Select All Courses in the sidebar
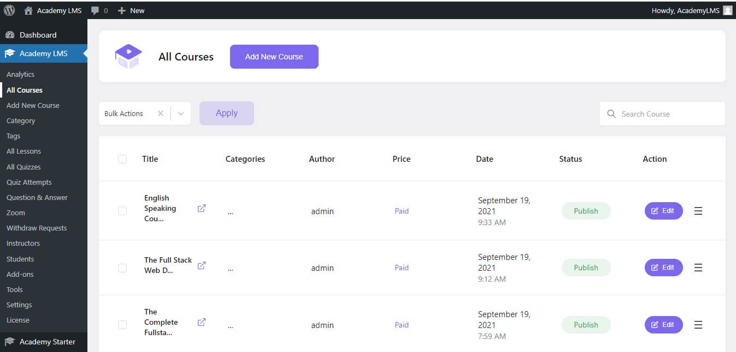 (x=25, y=90)
